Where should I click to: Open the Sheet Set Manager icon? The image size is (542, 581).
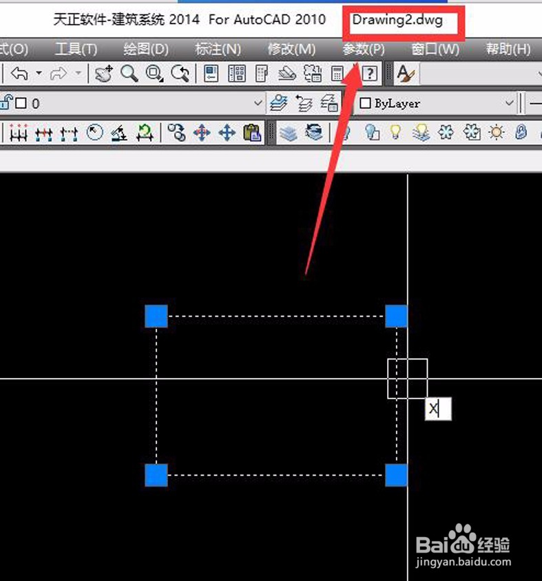[287, 74]
